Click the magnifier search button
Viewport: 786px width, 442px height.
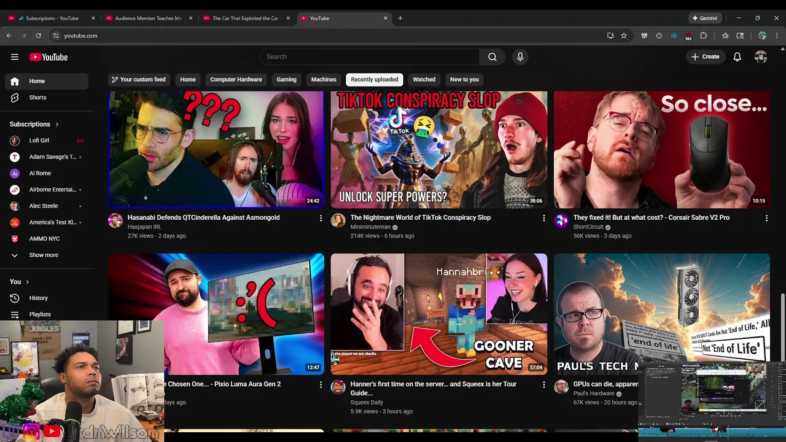(x=492, y=56)
